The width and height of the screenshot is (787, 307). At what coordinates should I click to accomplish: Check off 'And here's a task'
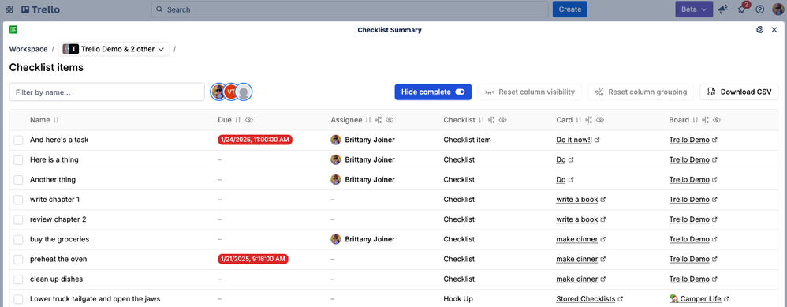[18, 140]
